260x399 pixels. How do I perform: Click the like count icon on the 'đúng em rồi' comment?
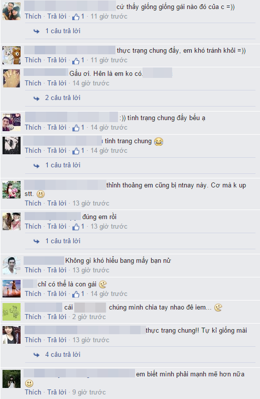point(76,227)
